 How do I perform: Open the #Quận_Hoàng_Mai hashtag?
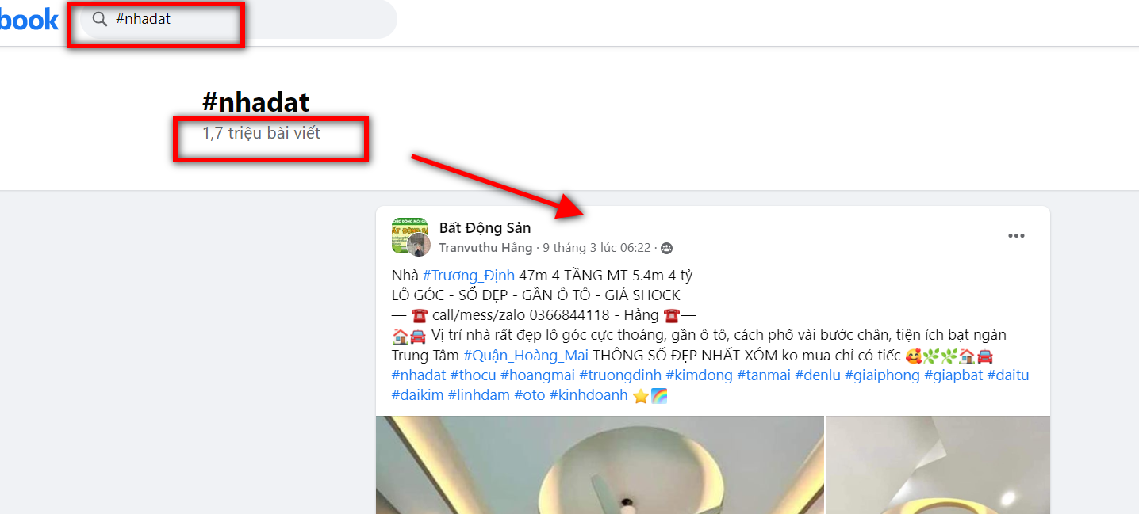(526, 355)
